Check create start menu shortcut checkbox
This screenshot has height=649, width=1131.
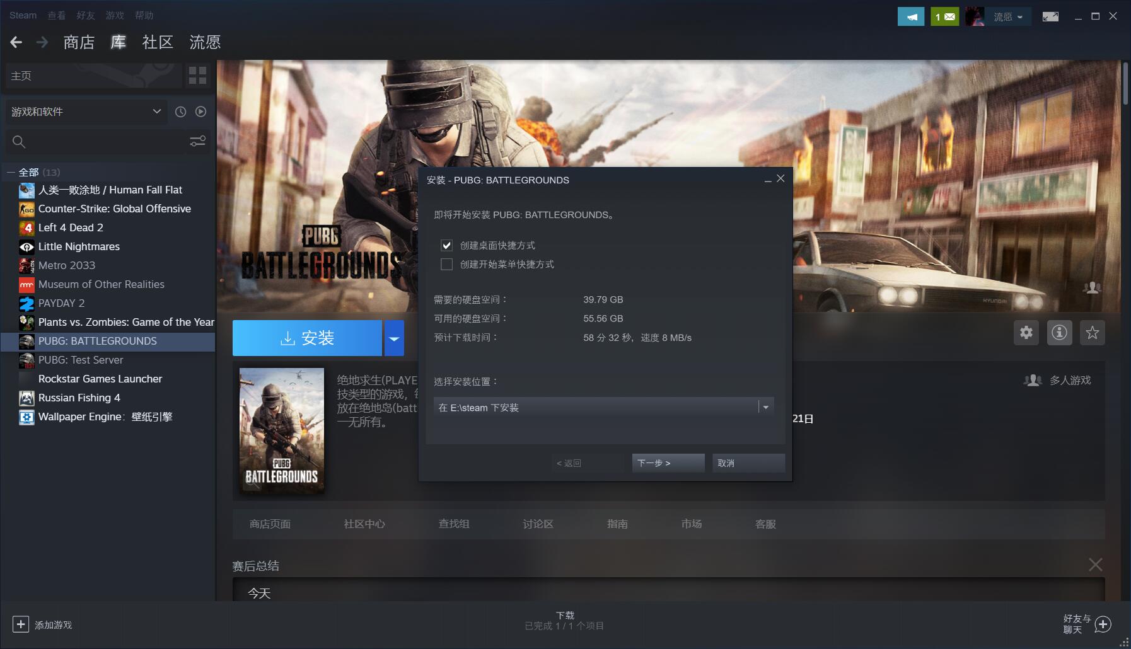[x=446, y=264]
